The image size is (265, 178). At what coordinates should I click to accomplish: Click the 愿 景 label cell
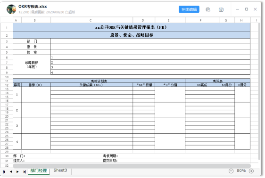(32, 47)
